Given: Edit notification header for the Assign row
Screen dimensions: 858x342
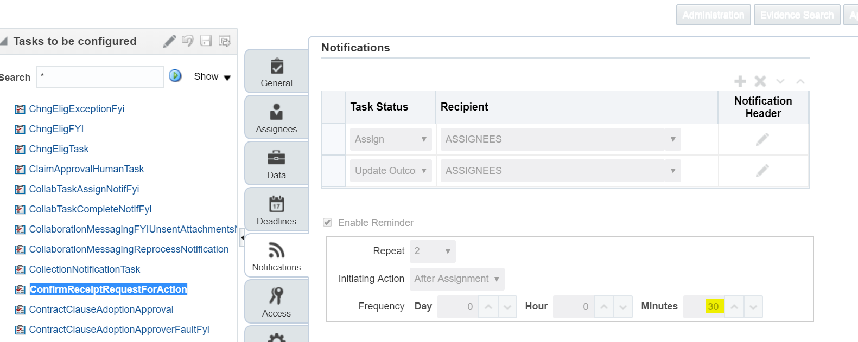Looking at the screenshot, I should pyautogui.click(x=762, y=139).
